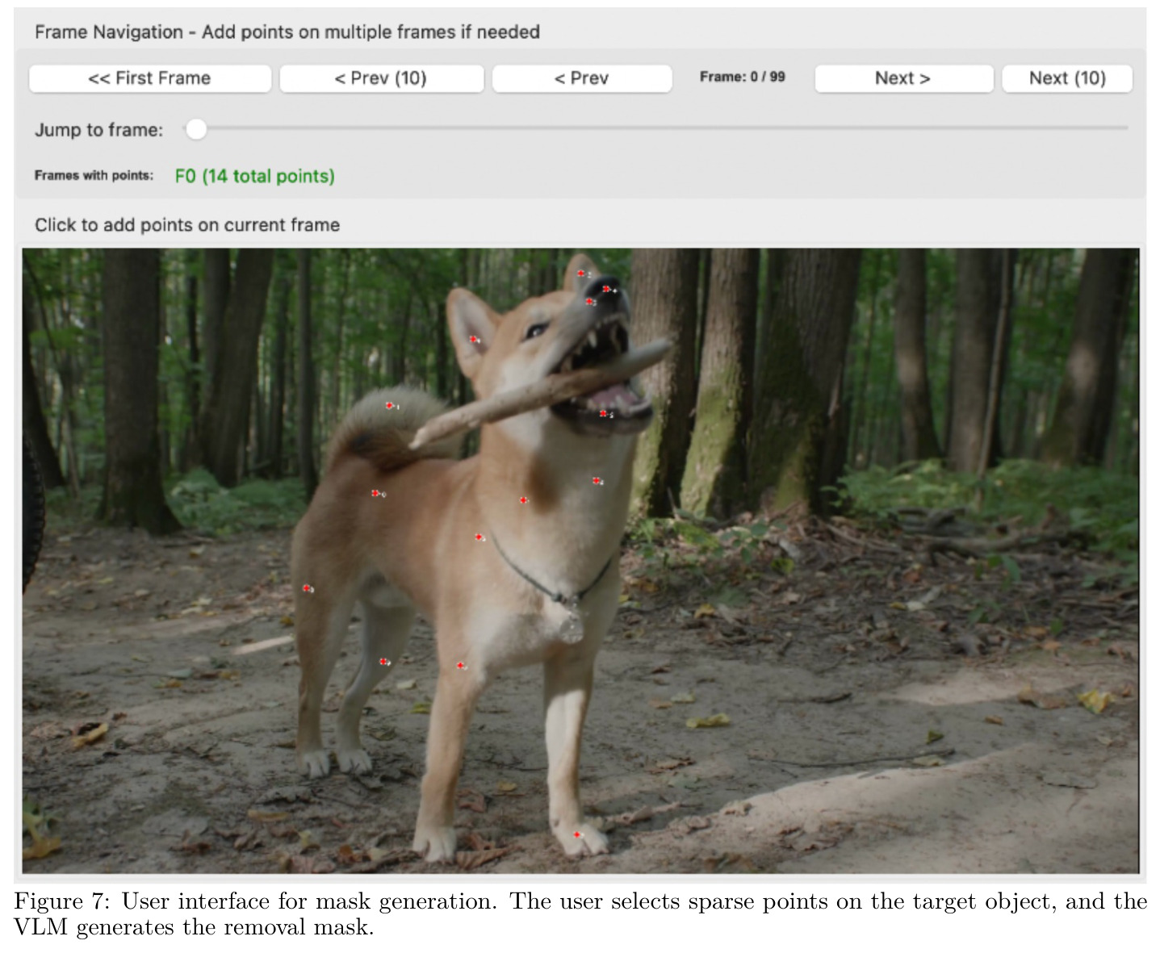Go to the First Frame button
This screenshot has height=953, width=1160.
click(149, 78)
